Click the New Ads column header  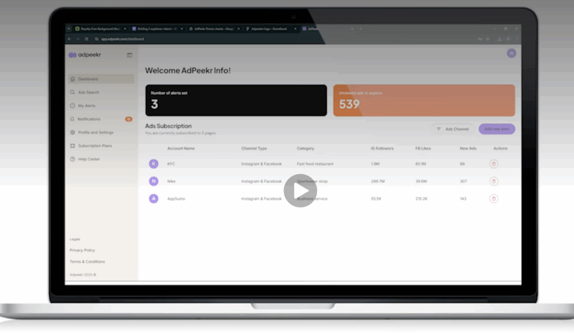pos(468,148)
